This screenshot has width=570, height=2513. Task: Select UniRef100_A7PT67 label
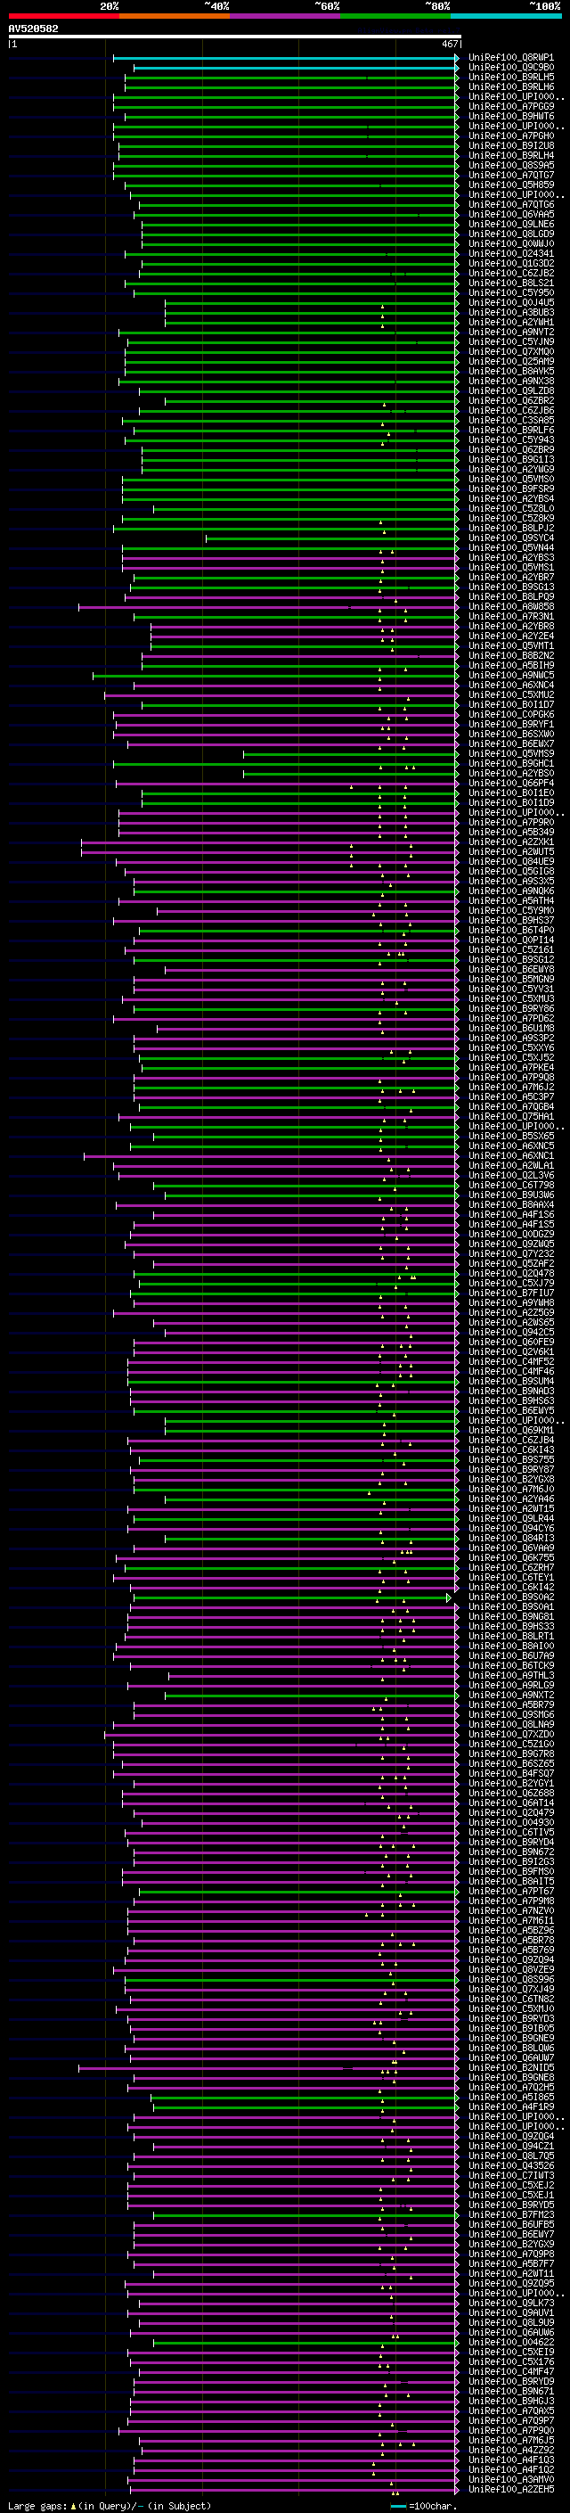[510, 1890]
